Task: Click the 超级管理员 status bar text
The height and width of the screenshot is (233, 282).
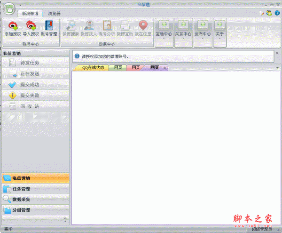Action: click(x=262, y=229)
